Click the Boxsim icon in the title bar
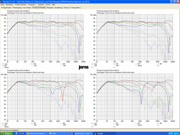This screenshot has height=135, width=180. tap(1, 1)
